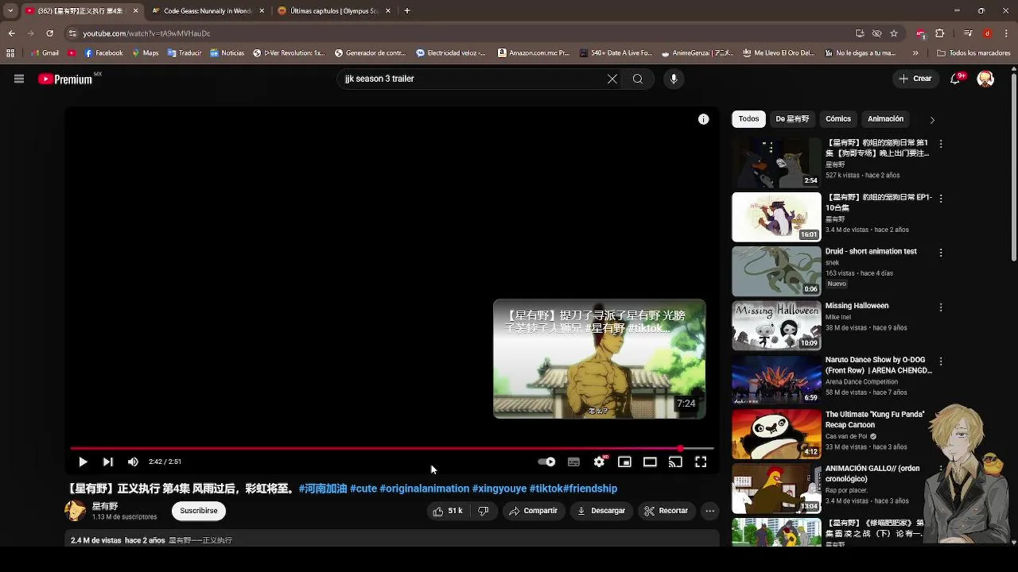Open options menu for Druid video
Viewport: 1018px width, 572px height.
tap(941, 253)
